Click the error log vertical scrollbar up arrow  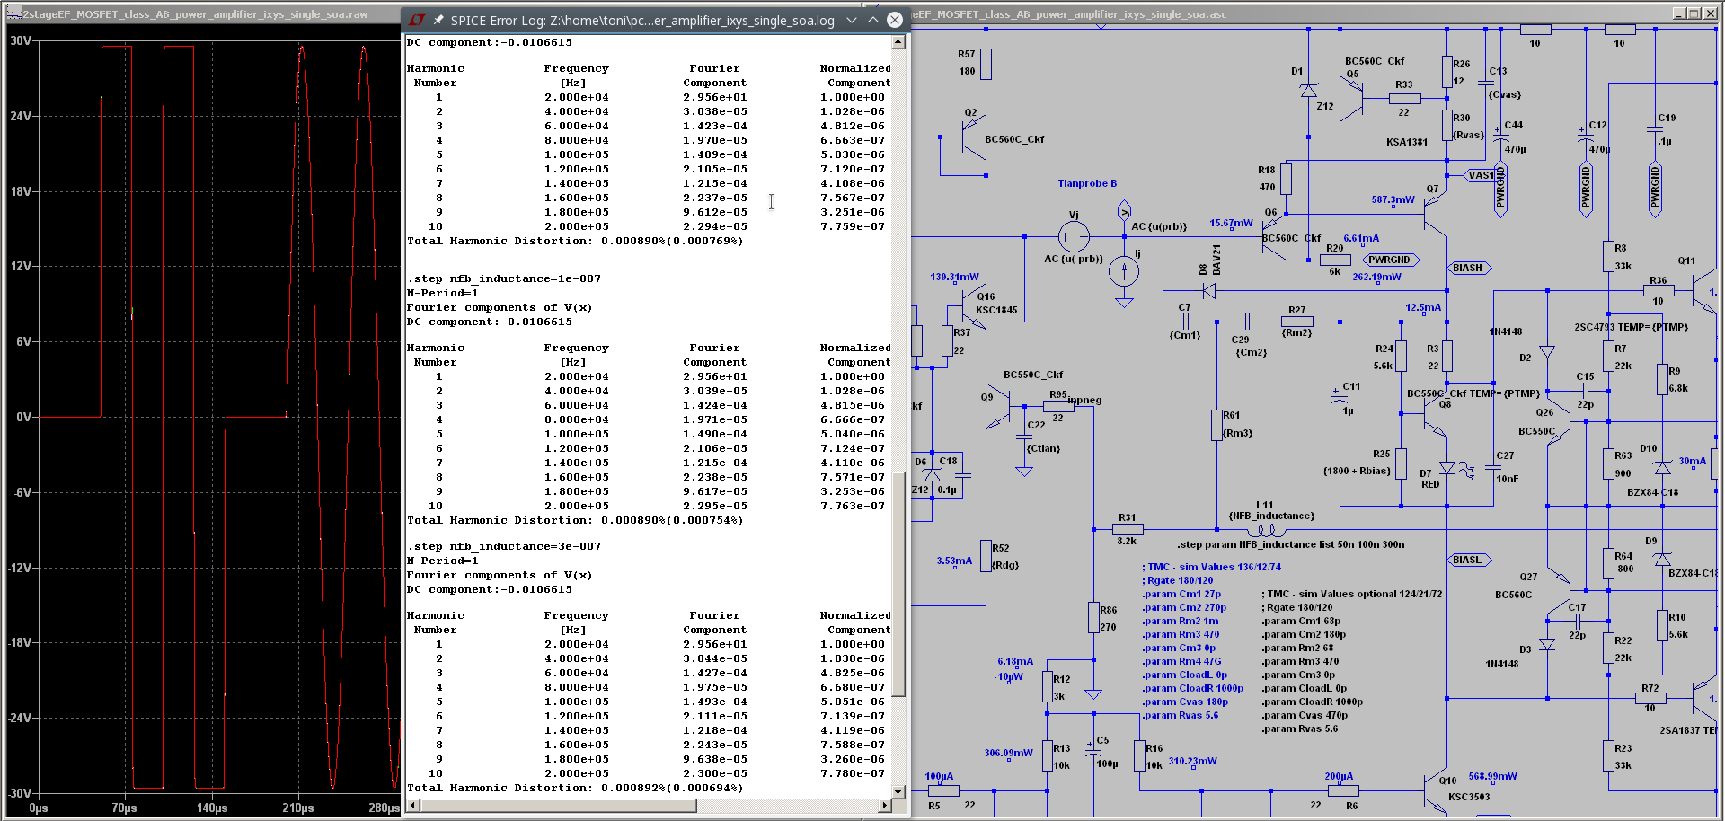point(898,42)
